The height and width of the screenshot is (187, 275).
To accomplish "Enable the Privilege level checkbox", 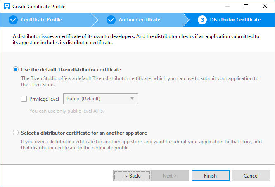I will click(x=24, y=99).
